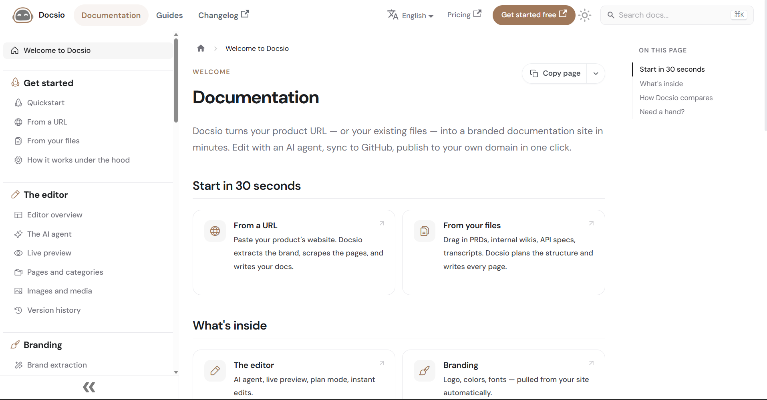Click the Docsio robot logo icon

(23, 15)
